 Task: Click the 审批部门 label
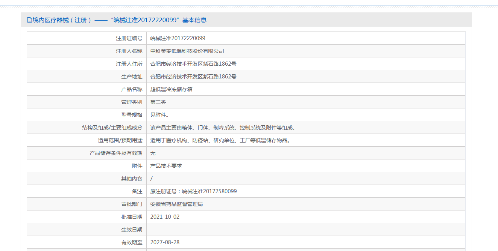tap(132, 204)
